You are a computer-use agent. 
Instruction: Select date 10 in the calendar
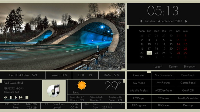pyautogui.click(x=149, y=44)
